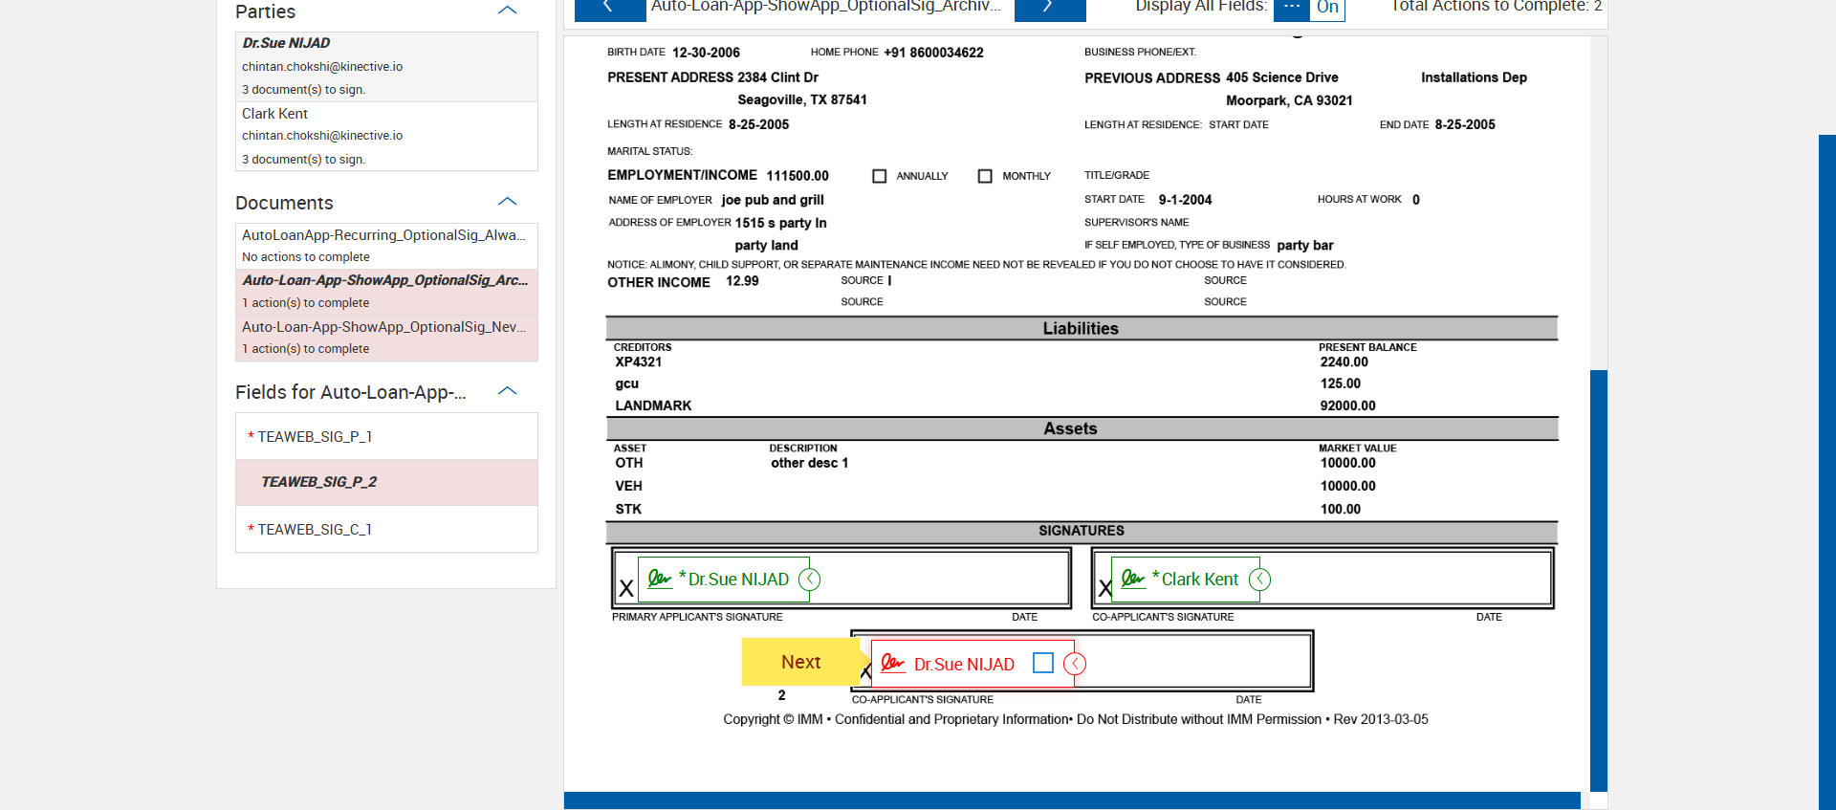This screenshot has height=810, width=1836.
Task: Click other income value 12.99
Action: (742, 281)
